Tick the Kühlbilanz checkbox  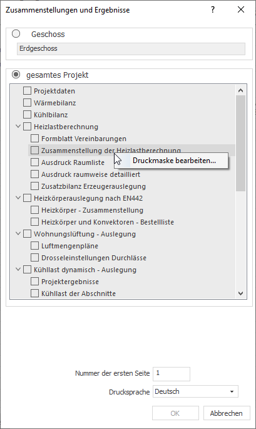pyautogui.click(x=27, y=114)
